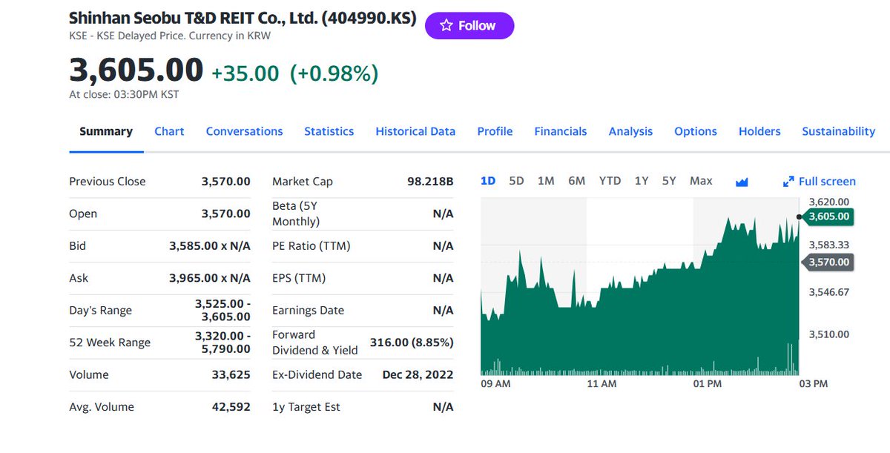This screenshot has width=890, height=453.
Task: Click the Previous Close value 3,570.00
Action: pos(225,182)
